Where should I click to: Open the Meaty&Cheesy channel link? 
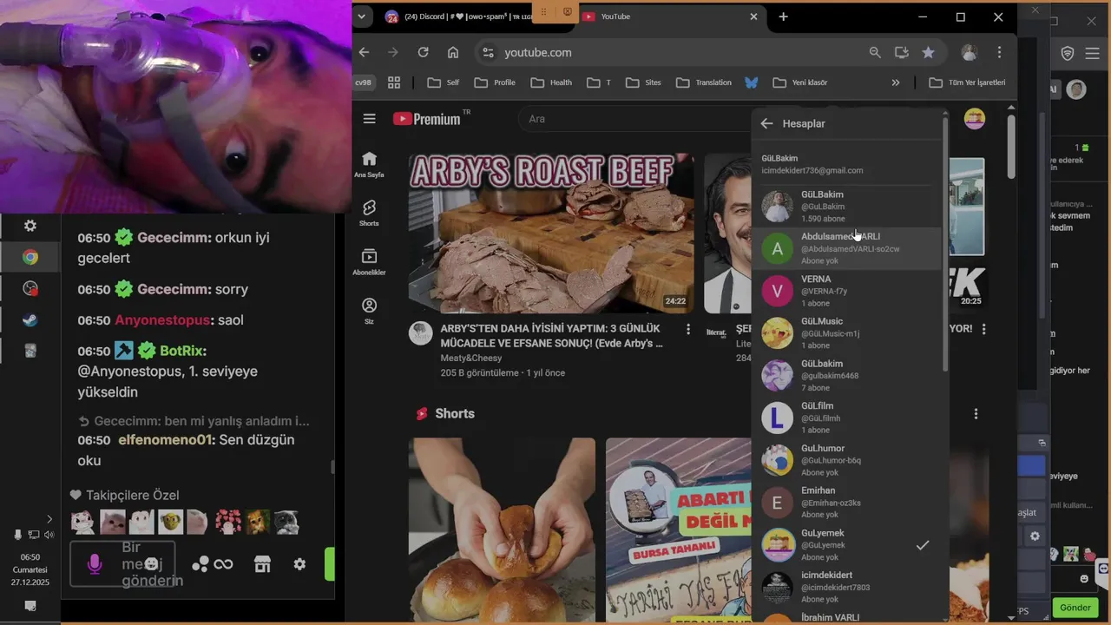471,358
